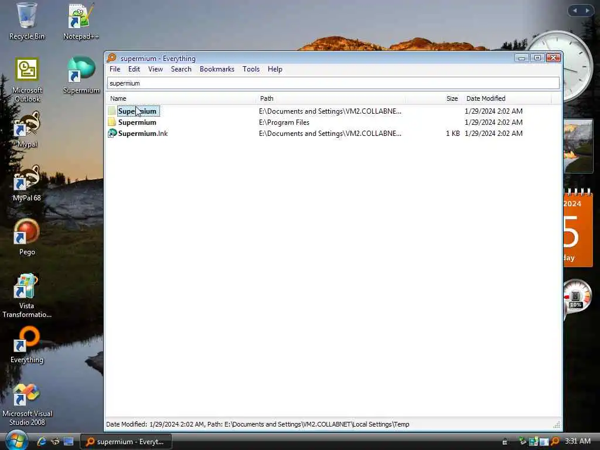600x450 pixels.
Task: Launch the Notepad++ desktop shortcut
Action: [x=81, y=21]
